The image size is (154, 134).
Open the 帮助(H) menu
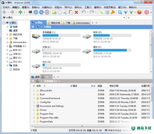(133, 7)
